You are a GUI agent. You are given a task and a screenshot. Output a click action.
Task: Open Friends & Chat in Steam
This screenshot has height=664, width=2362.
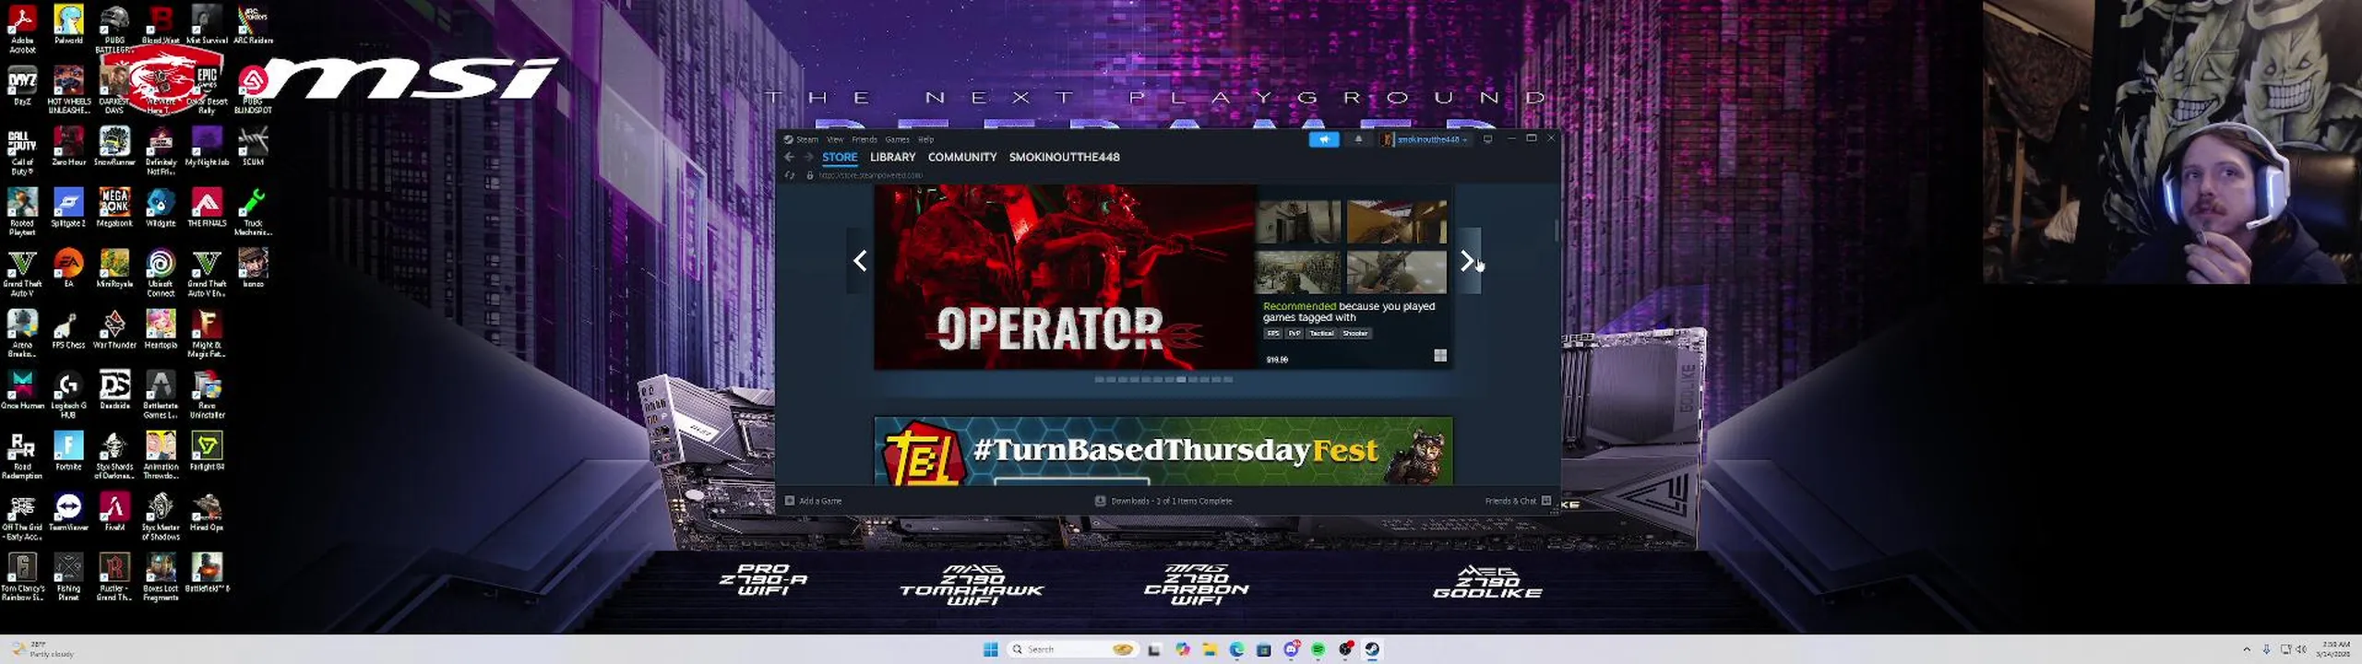tap(1518, 501)
